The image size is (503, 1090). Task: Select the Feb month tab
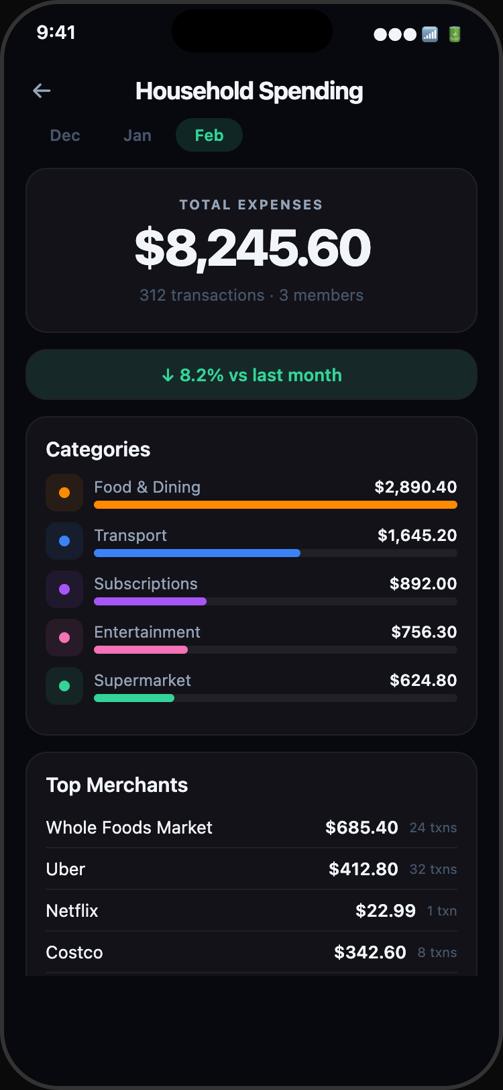coord(209,136)
